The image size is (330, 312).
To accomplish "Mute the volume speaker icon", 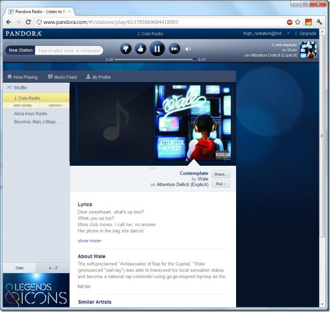I will click(188, 49).
